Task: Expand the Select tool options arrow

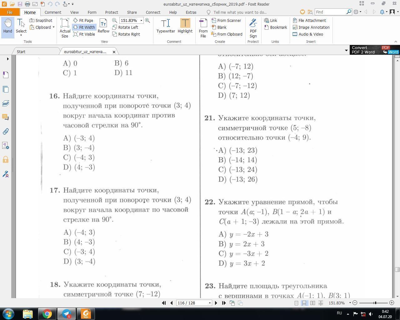Action: [x=21, y=35]
